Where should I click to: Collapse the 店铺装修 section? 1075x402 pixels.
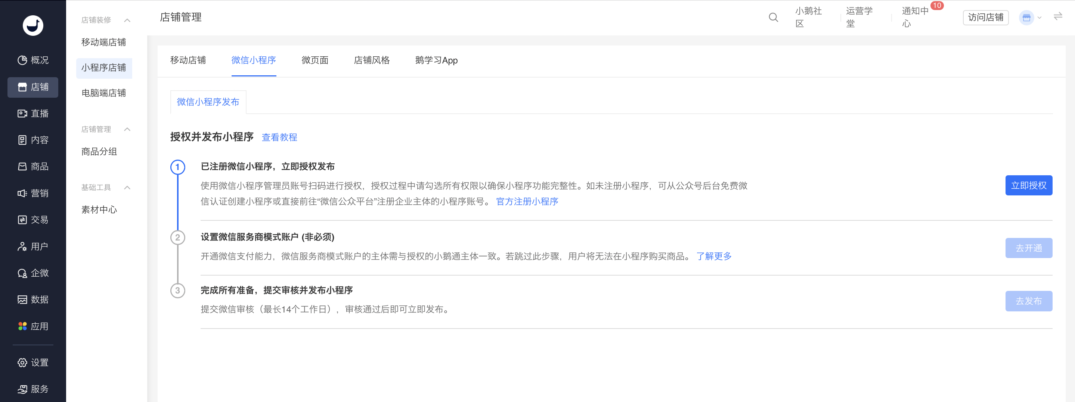[x=127, y=21]
